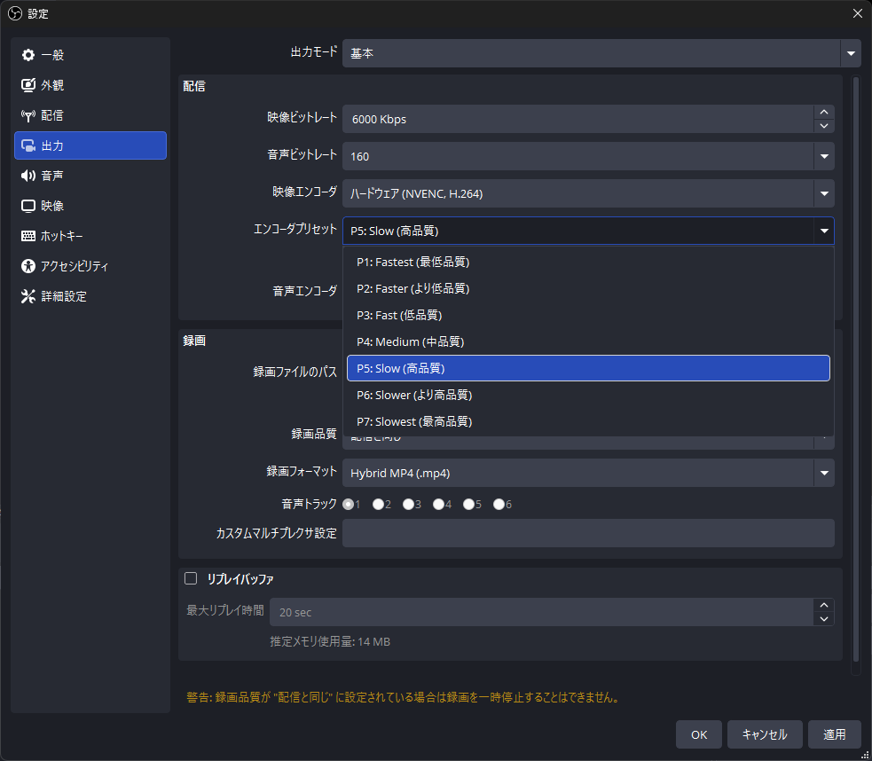Click the 推定メモリ使用量: 14 MB text

point(330,642)
